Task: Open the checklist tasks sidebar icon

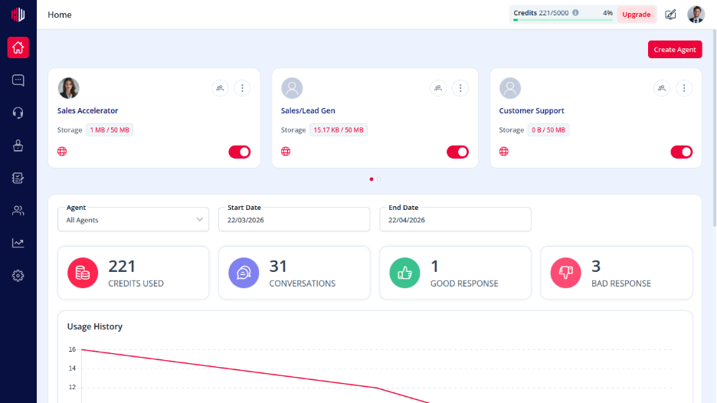Action: (18, 178)
